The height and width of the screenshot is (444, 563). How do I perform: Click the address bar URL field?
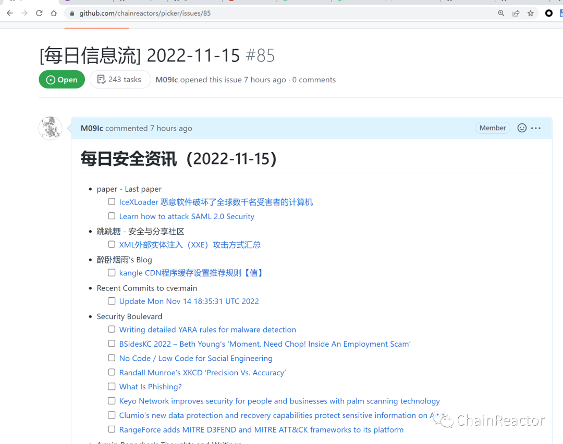click(280, 13)
